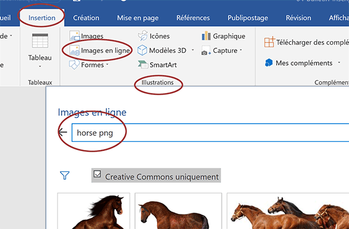The width and height of the screenshot is (349, 229).
Task: Insert a Graphique chart
Action: (223, 36)
